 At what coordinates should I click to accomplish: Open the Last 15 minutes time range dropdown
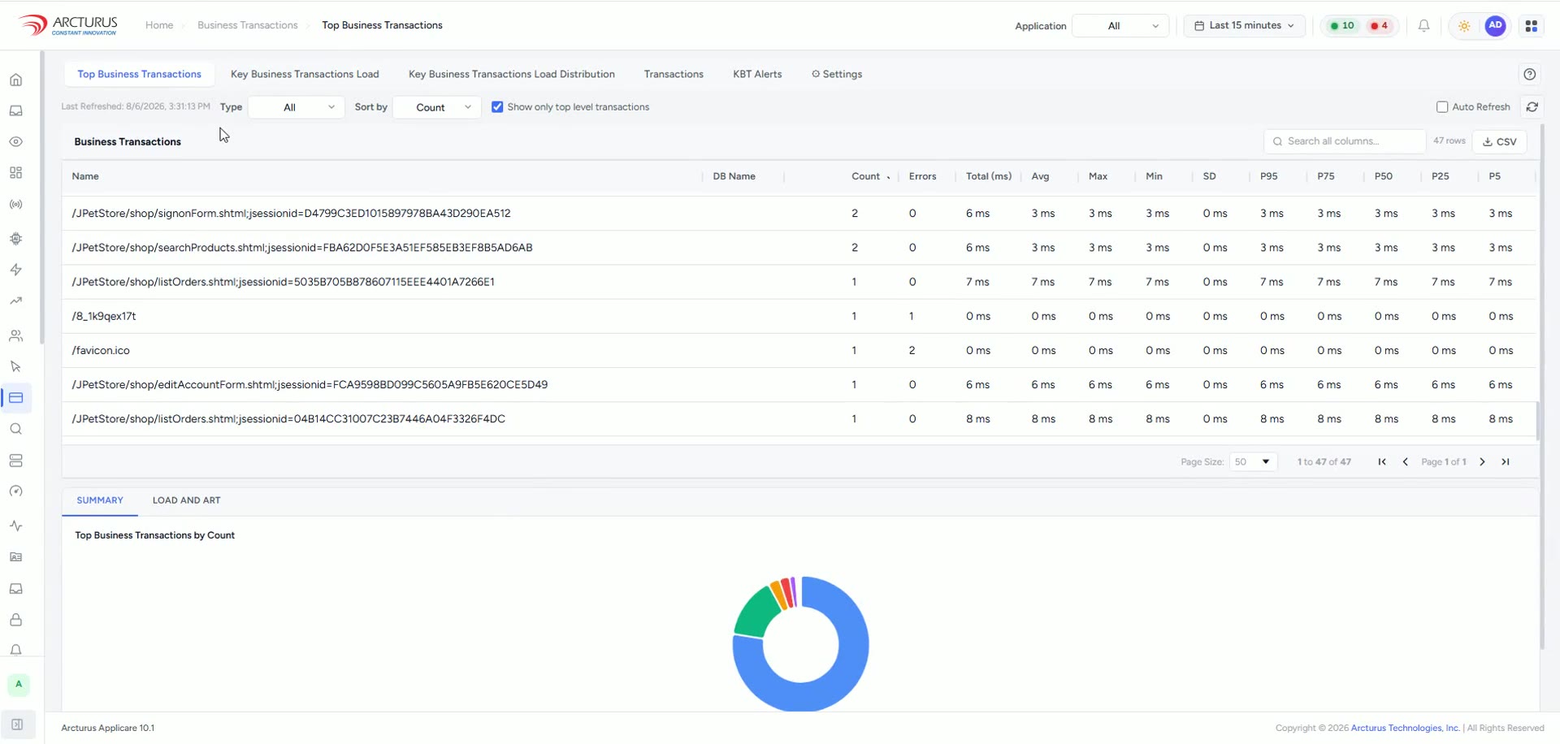(x=1244, y=26)
